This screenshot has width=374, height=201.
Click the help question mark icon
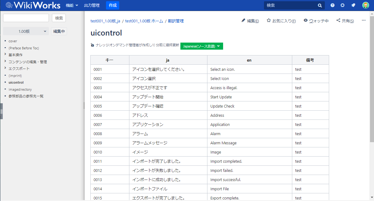[x=333, y=5]
